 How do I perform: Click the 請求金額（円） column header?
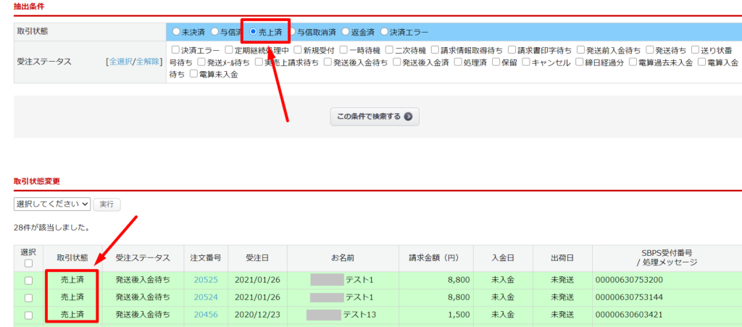coord(436,258)
